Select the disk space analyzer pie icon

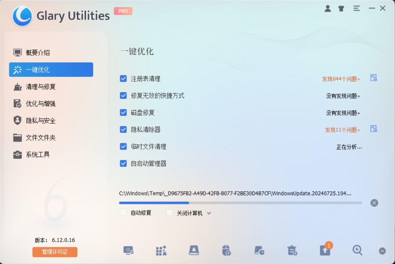(x=259, y=250)
